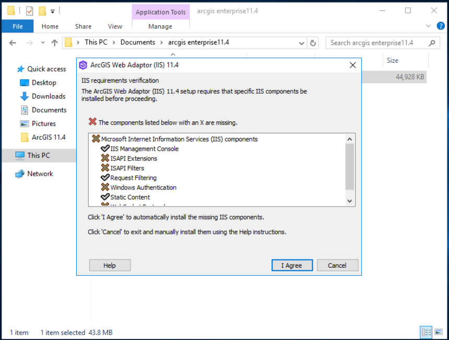Click the This PC computer icon
The width and height of the screenshot is (449, 340).
(20, 155)
